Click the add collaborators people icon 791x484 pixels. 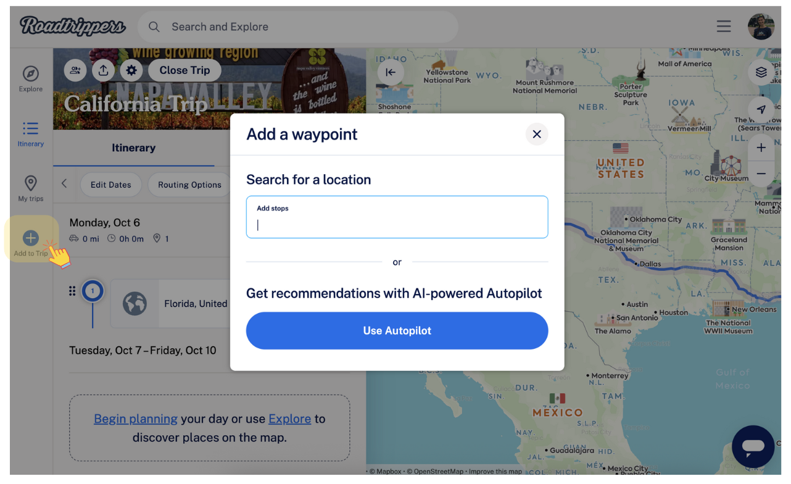(75, 70)
